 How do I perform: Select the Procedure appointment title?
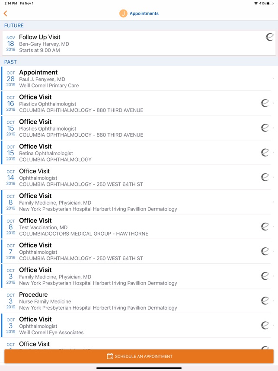coord(33,294)
